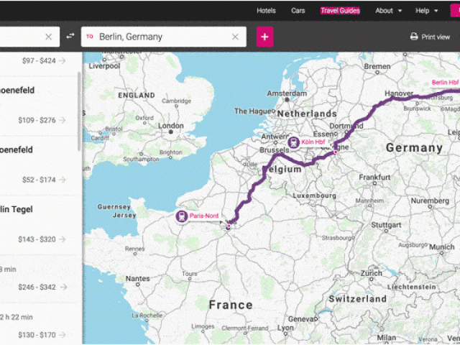Go to Hotels in top navigation
460x345 pixels.
(266, 11)
